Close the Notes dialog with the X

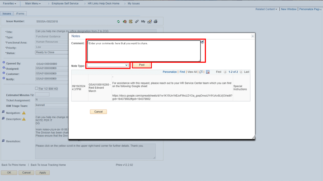(252, 36)
